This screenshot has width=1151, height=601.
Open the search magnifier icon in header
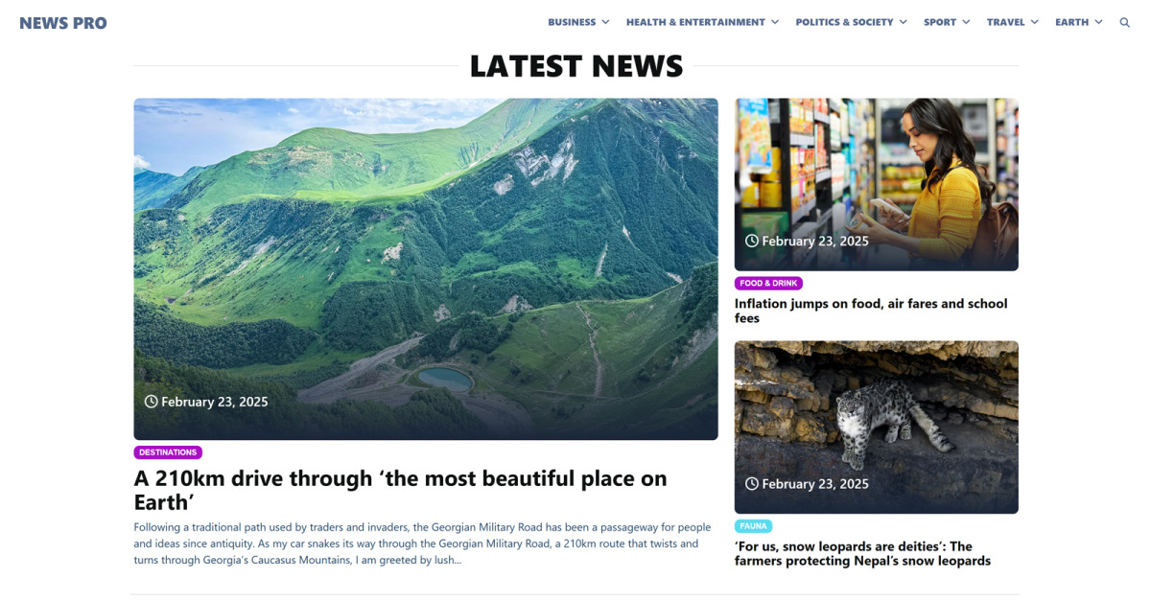click(1125, 22)
